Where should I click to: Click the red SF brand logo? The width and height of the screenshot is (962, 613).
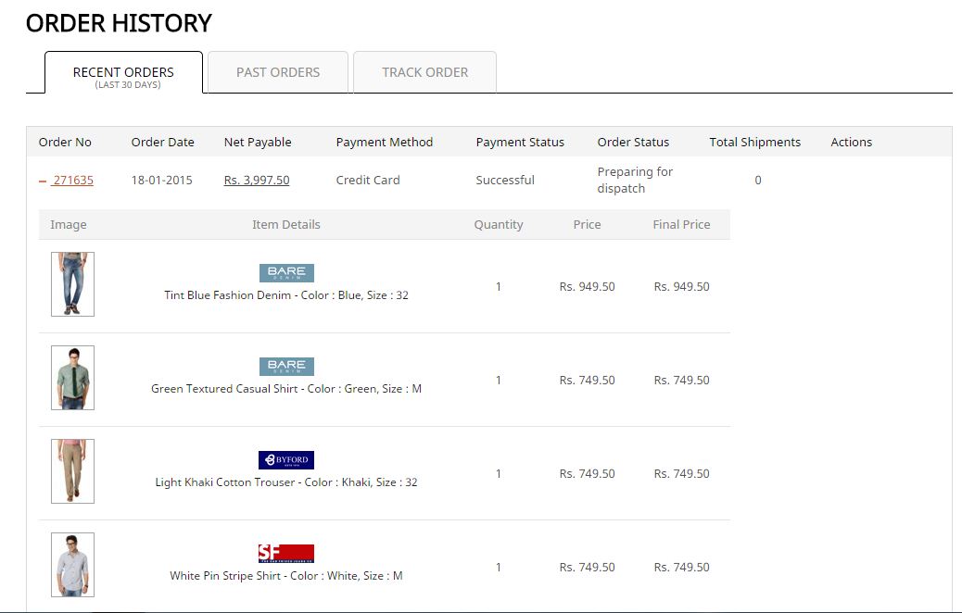[x=286, y=554]
